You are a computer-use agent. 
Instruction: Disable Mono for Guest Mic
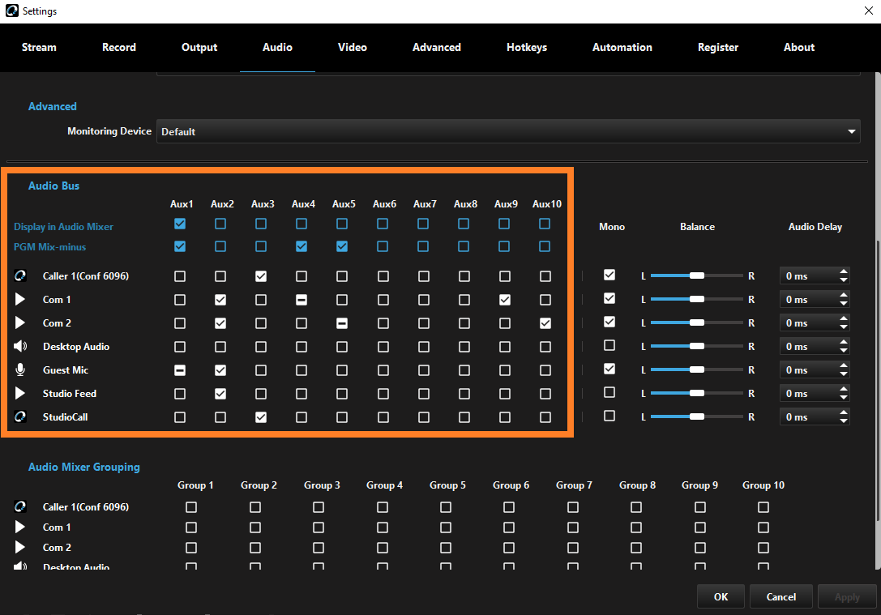click(609, 369)
